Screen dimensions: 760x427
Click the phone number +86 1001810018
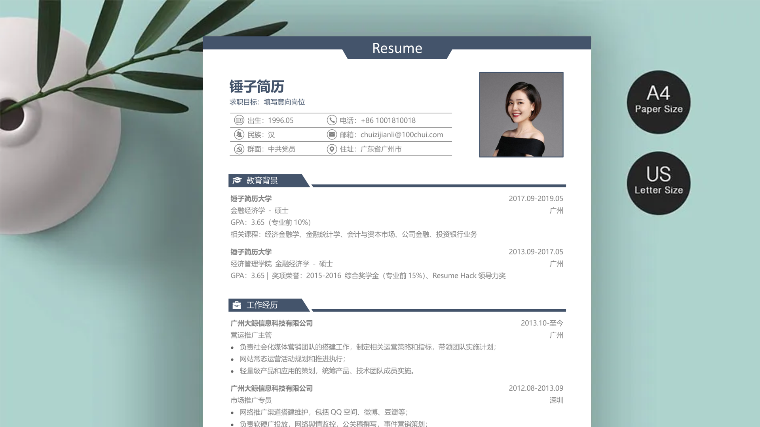coord(388,120)
